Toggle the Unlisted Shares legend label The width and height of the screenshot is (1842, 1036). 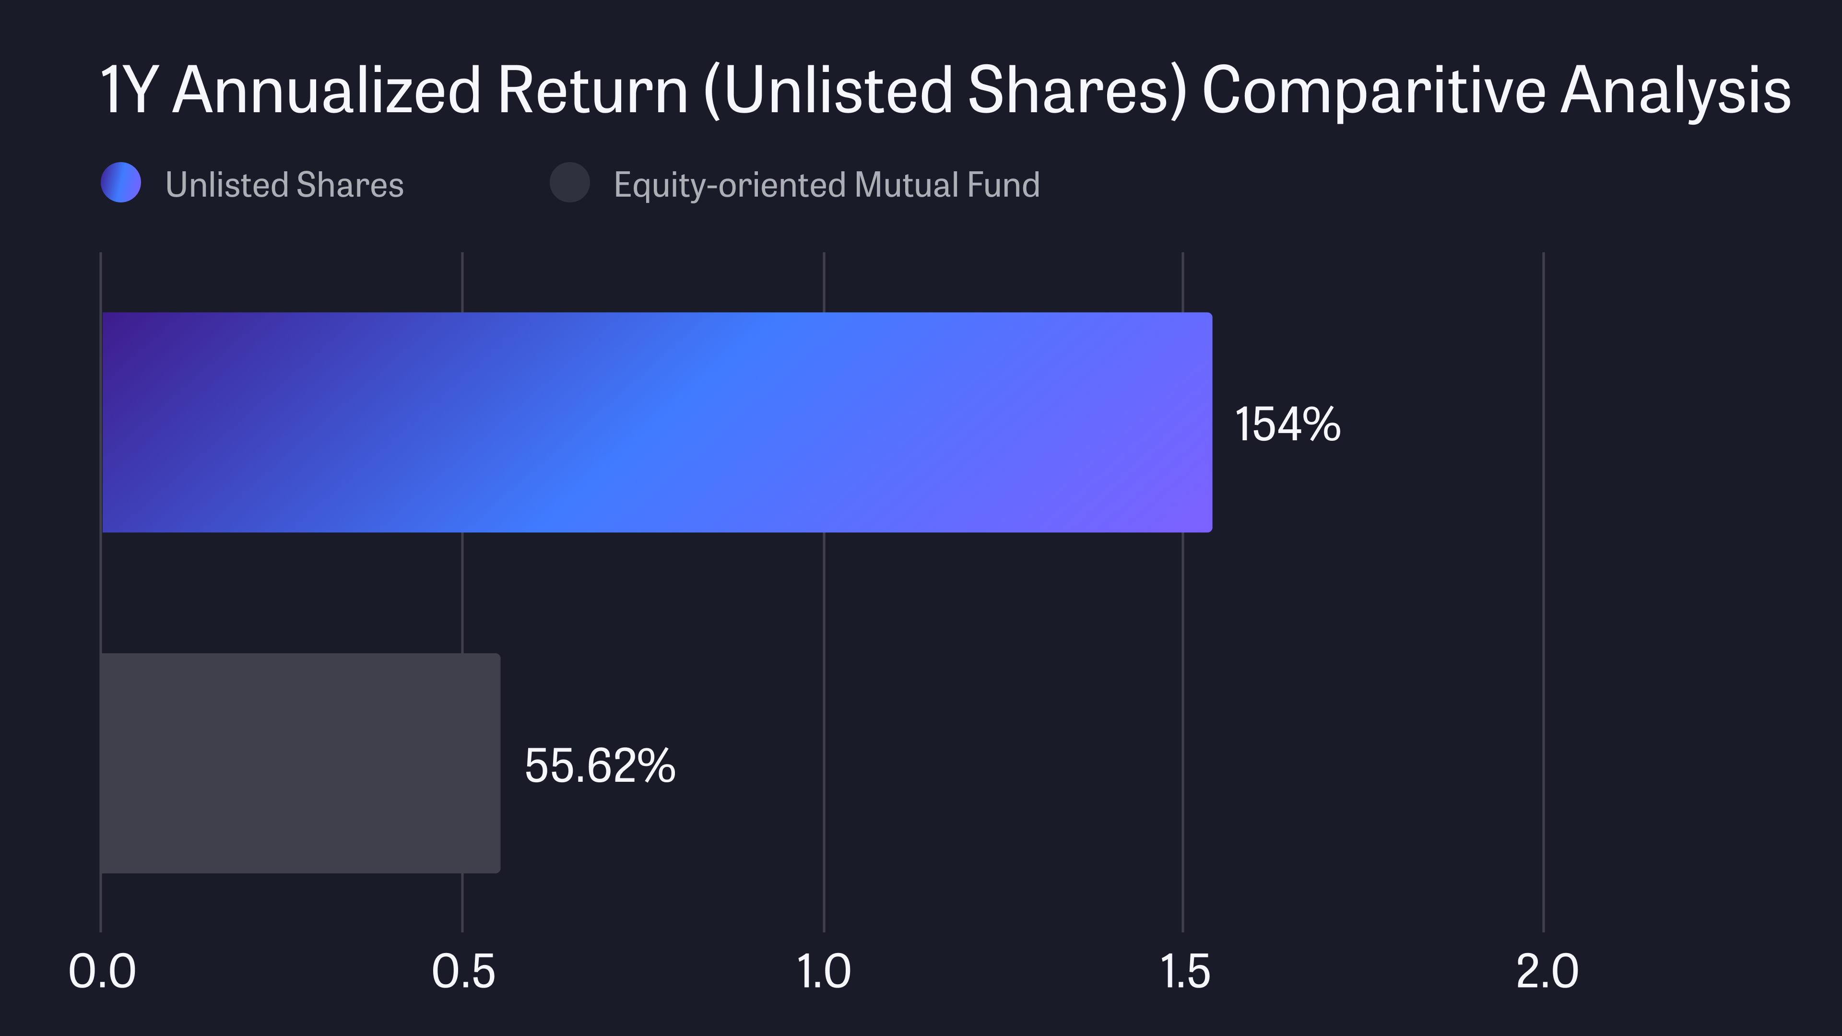point(284,185)
